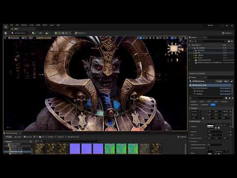Click the viewport hamburger options icon

coord(5,38)
